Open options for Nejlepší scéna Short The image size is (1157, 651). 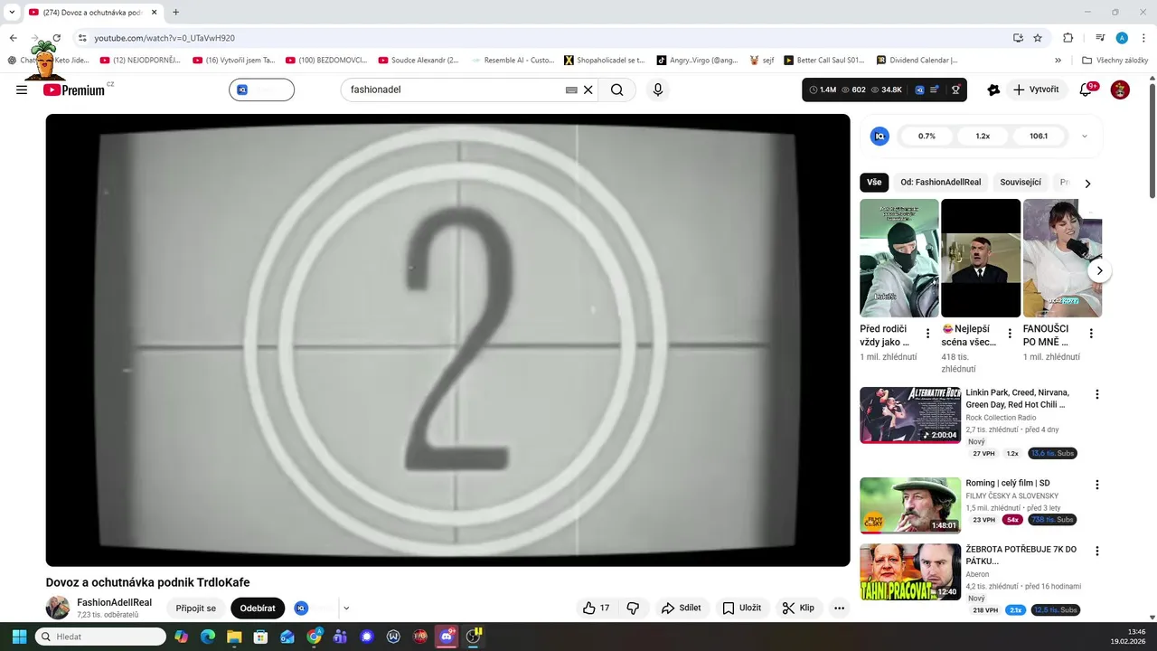pos(1010,334)
